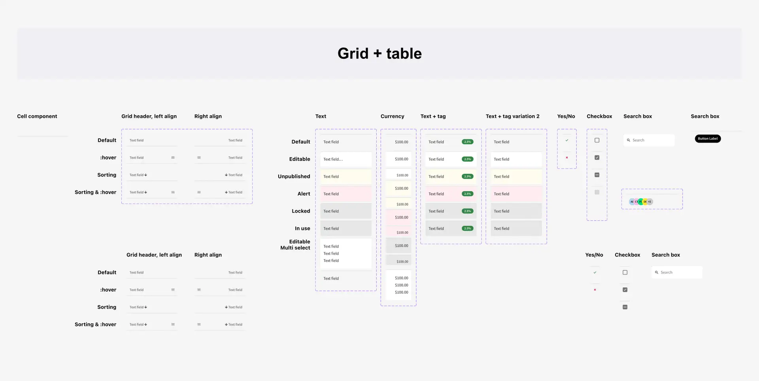
Task: Open the Editable Multi select text cell
Action: [346, 253]
